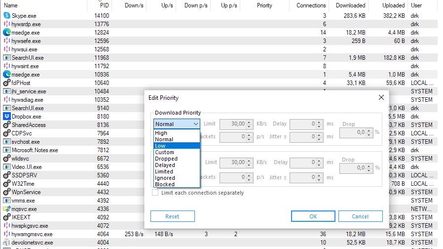Image resolution: width=443 pixels, height=249 pixels.
Task: Enable Limit each connection separately checkbox
Action: point(155,193)
